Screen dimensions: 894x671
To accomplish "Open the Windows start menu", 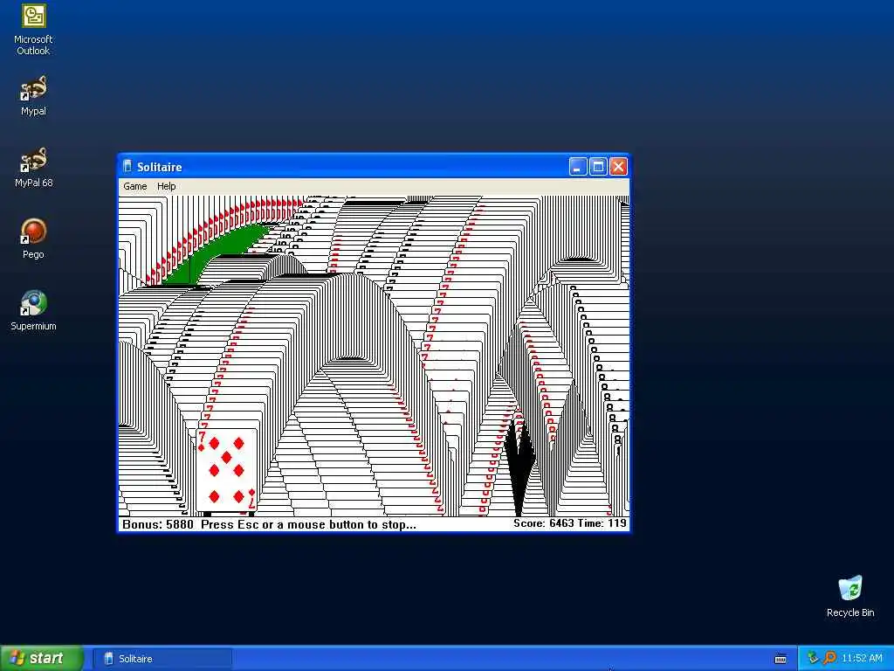I will [42, 658].
